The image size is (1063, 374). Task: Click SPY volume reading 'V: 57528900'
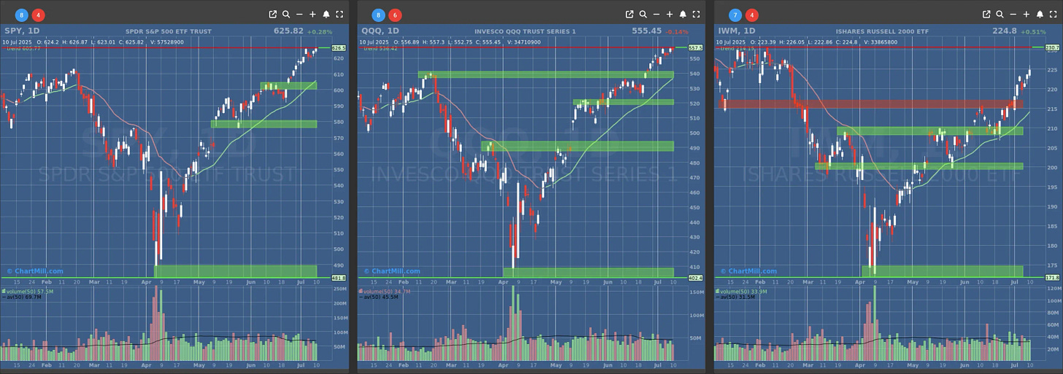(x=167, y=42)
